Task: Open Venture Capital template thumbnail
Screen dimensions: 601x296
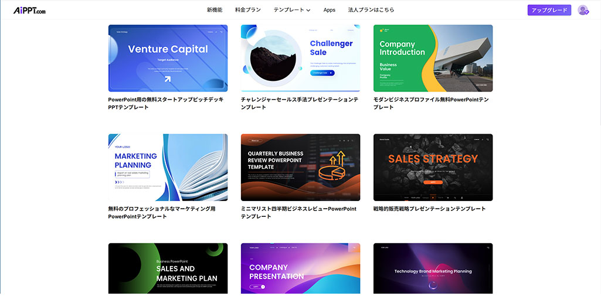Action: tap(168, 58)
